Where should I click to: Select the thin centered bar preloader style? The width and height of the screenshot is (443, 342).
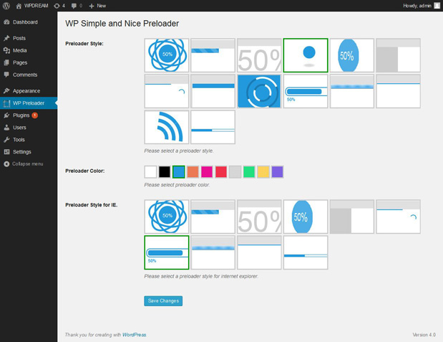pos(213,127)
